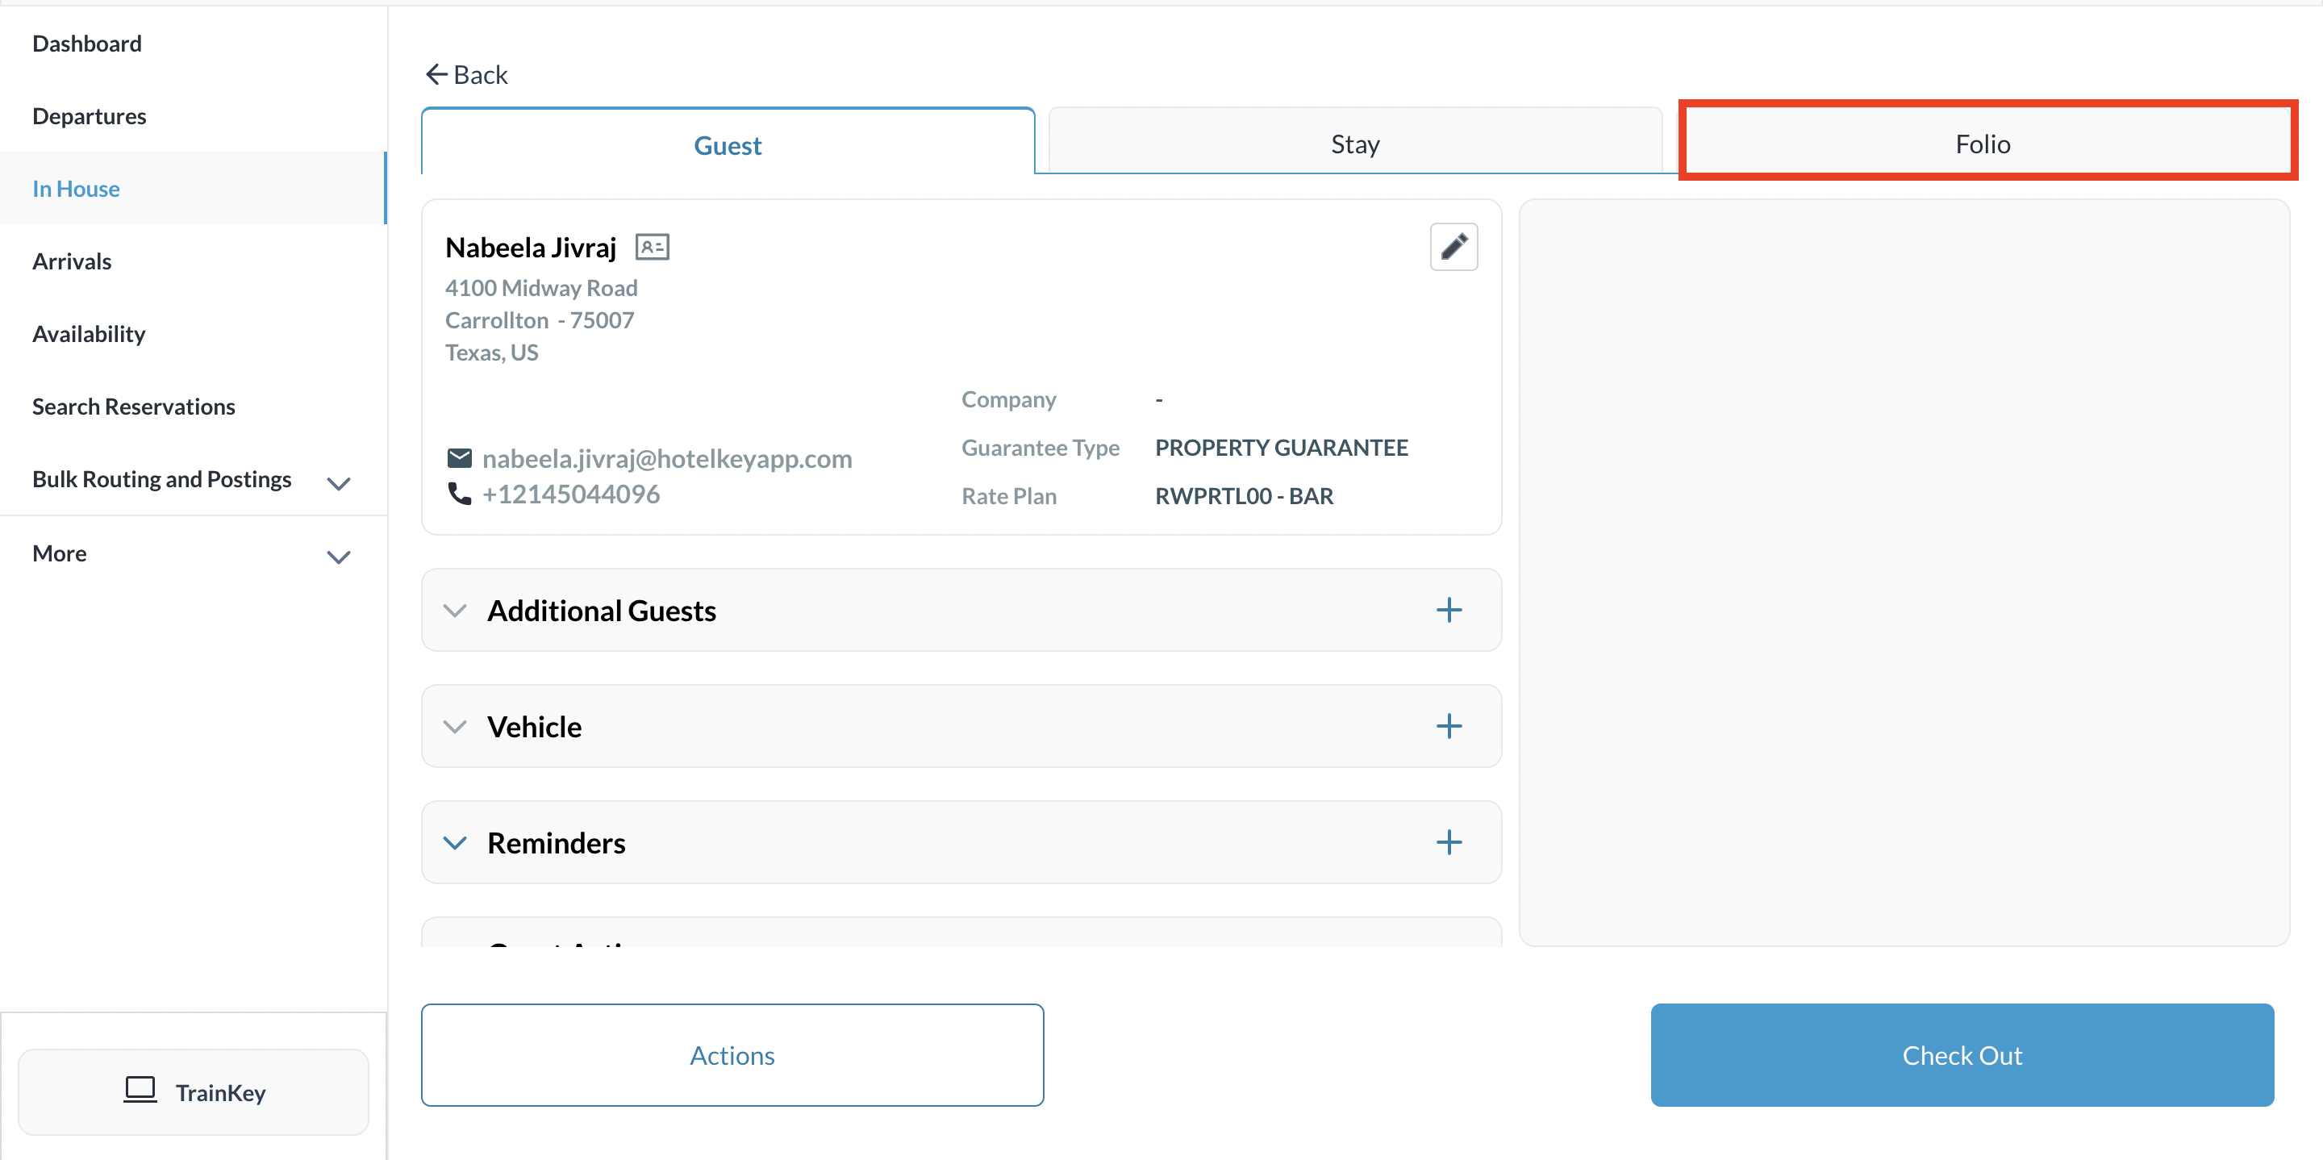Expand the Vehicle section chevron
The image size is (2323, 1160).
pyautogui.click(x=454, y=726)
